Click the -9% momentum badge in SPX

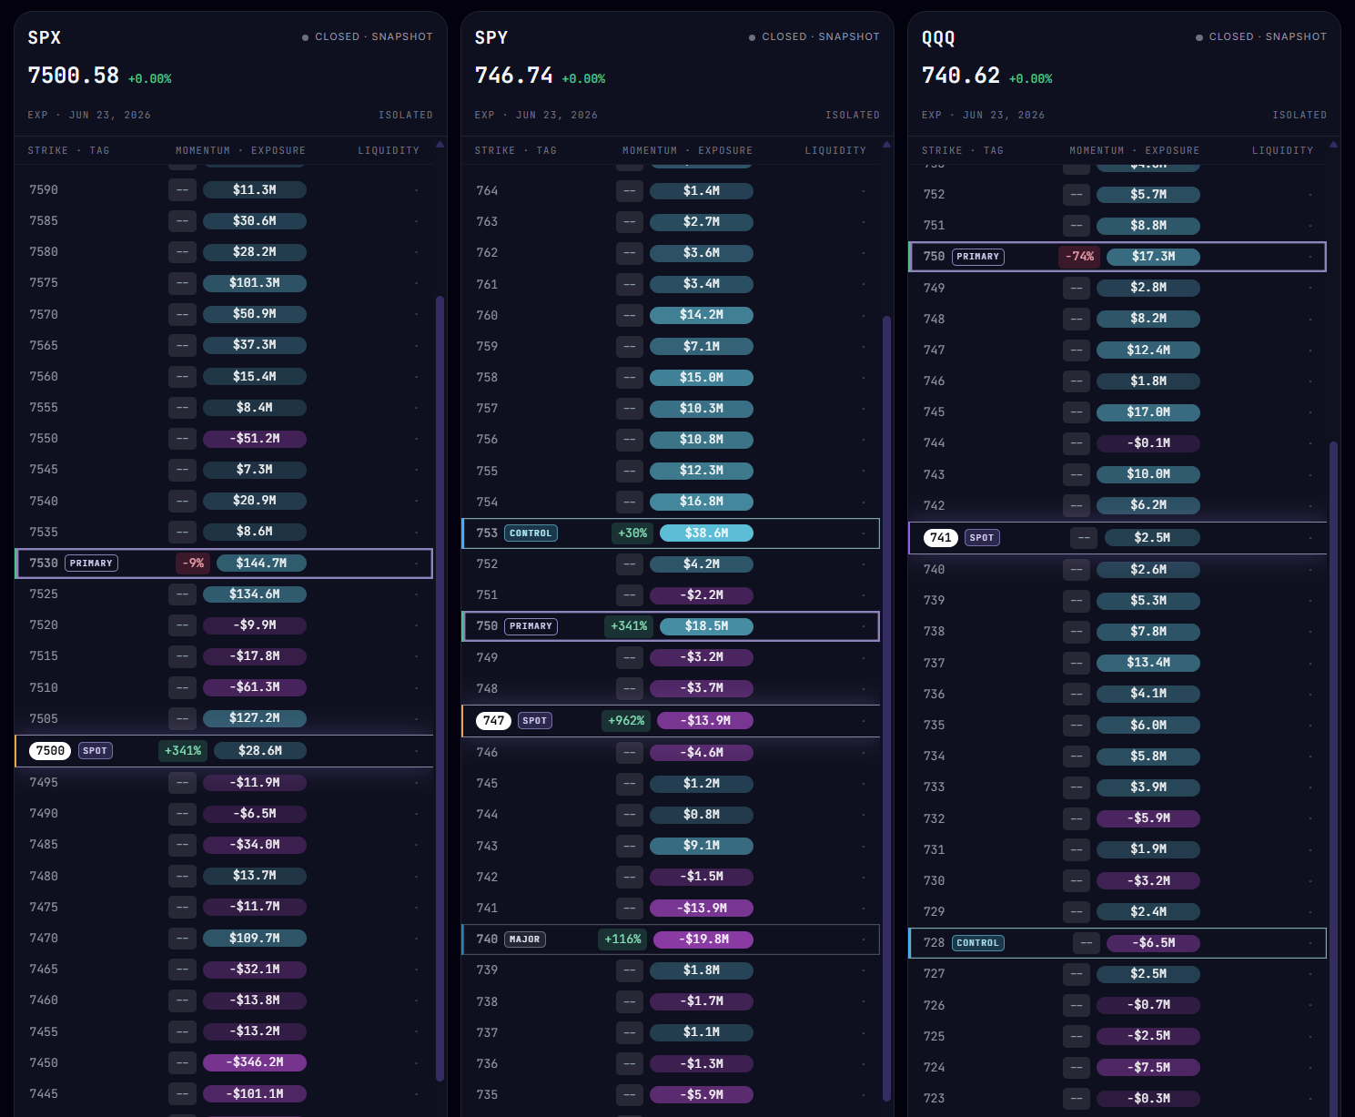[193, 564]
